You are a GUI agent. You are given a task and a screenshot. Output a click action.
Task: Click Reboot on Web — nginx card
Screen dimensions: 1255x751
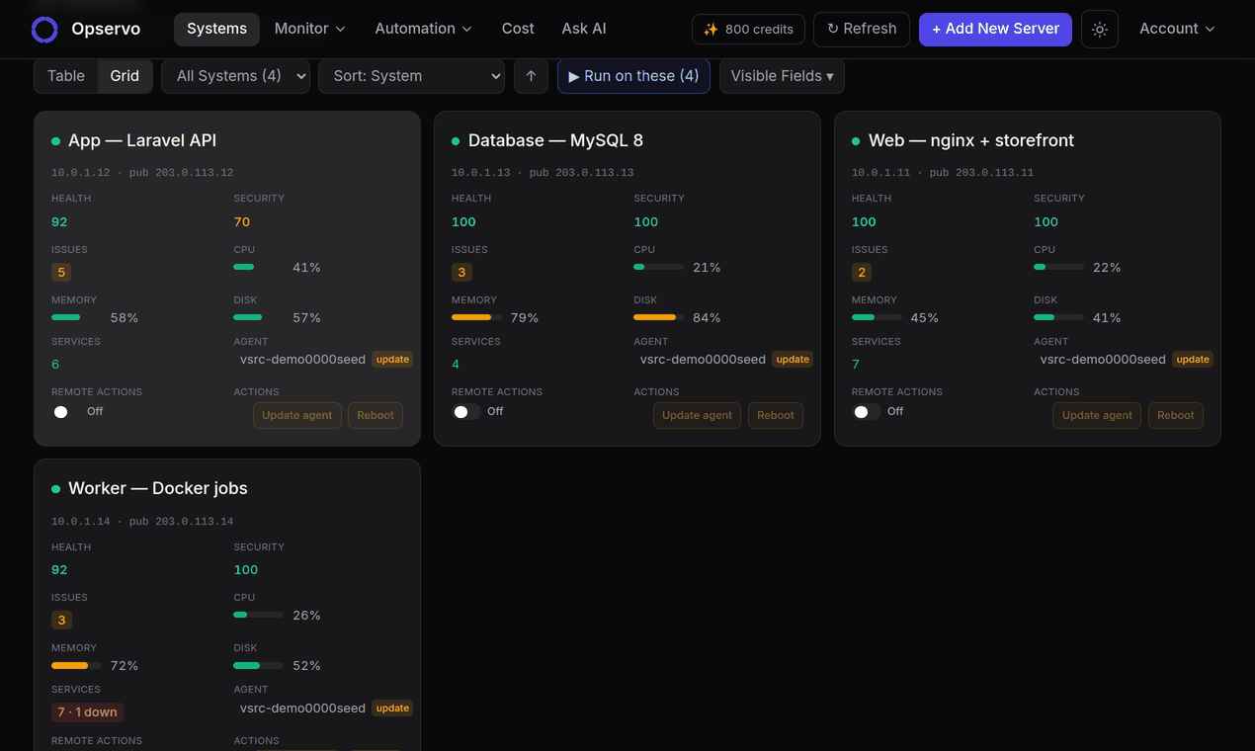[x=1176, y=415]
